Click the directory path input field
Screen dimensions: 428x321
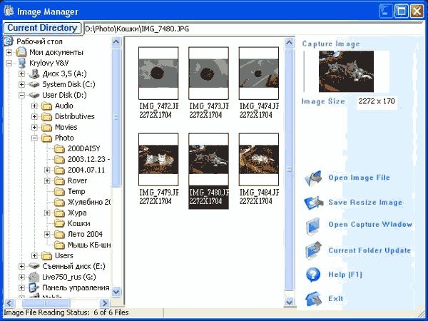[x=253, y=29]
